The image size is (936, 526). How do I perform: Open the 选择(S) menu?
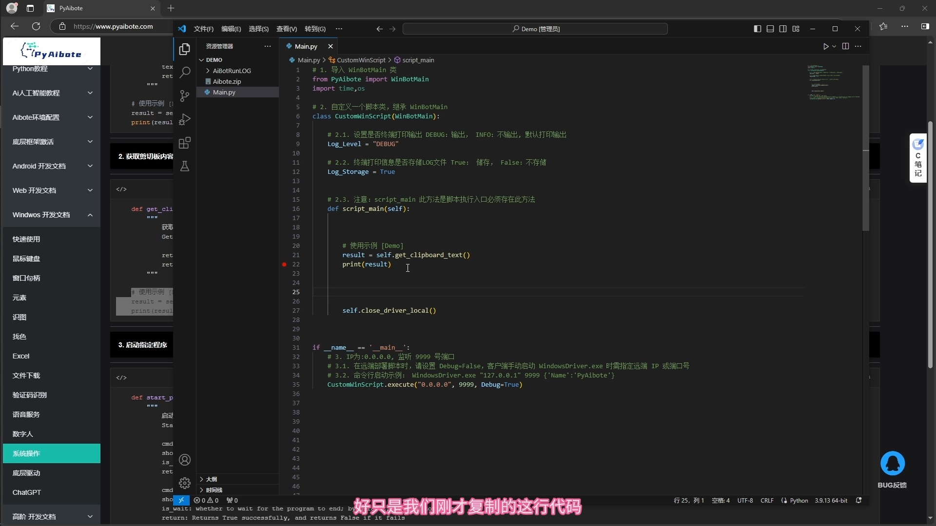[x=258, y=29]
